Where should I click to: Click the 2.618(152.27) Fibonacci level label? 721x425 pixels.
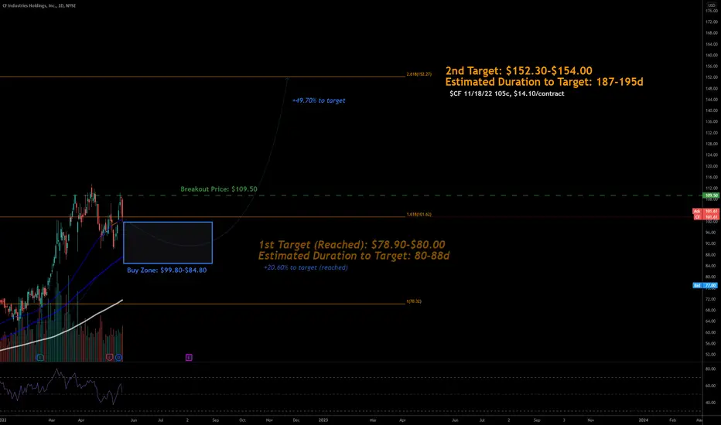point(419,74)
